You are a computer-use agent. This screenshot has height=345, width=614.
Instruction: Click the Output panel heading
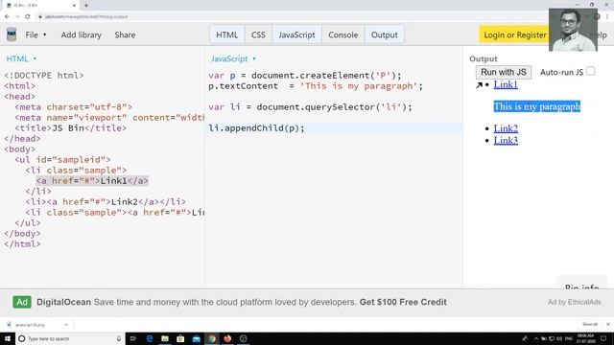(x=484, y=58)
